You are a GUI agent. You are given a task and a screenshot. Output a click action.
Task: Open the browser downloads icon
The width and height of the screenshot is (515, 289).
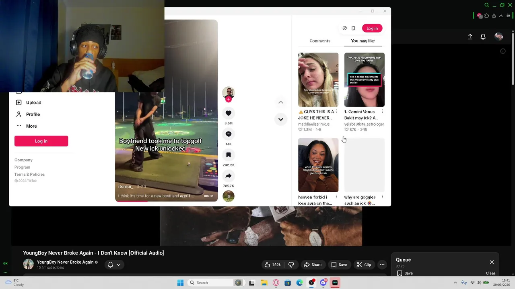(501, 16)
